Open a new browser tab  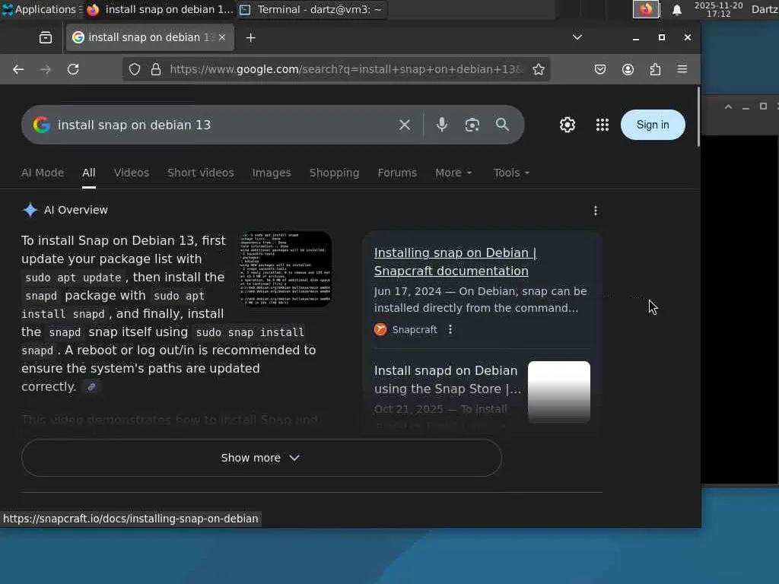(x=251, y=38)
